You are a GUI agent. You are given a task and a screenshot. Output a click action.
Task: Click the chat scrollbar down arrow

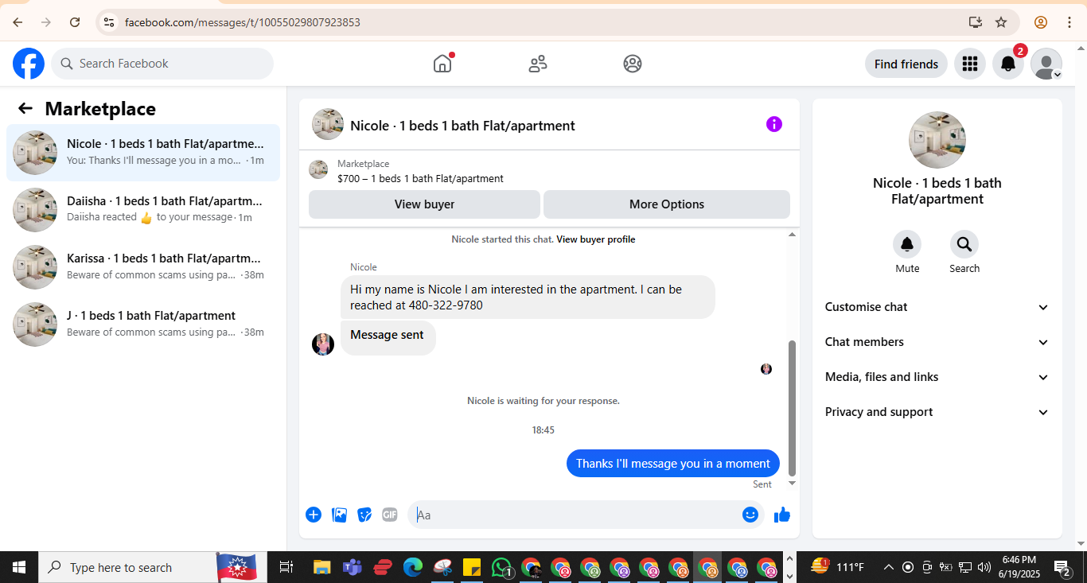792,483
